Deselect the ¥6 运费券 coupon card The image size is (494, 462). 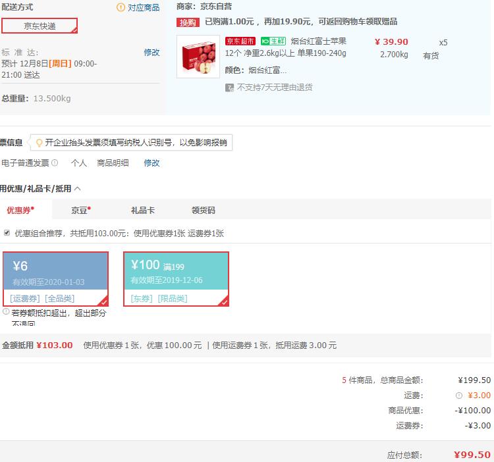click(56, 279)
